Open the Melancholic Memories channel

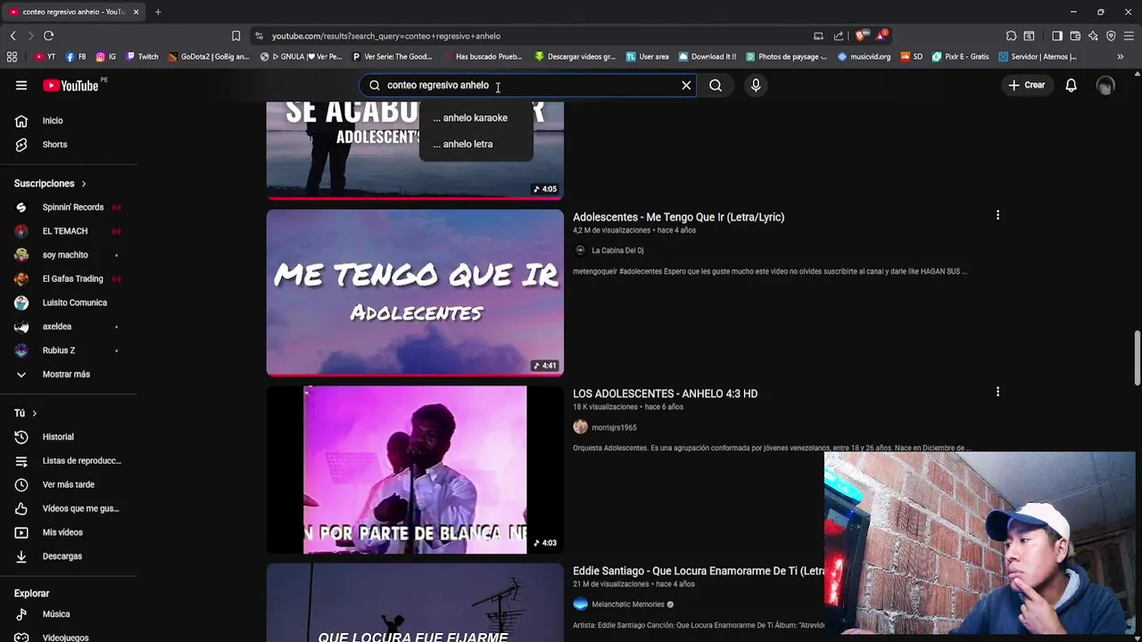coord(627,605)
